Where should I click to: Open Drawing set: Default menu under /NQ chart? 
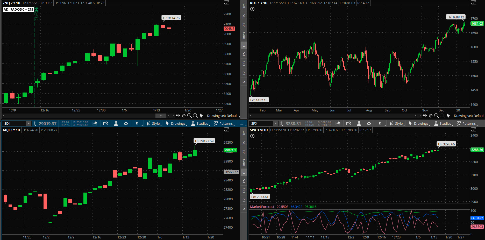223,116
